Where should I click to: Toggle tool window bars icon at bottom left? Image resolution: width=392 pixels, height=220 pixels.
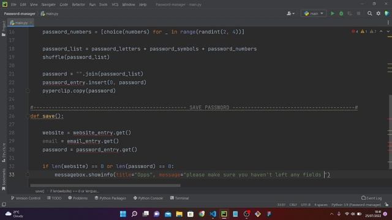(4, 205)
